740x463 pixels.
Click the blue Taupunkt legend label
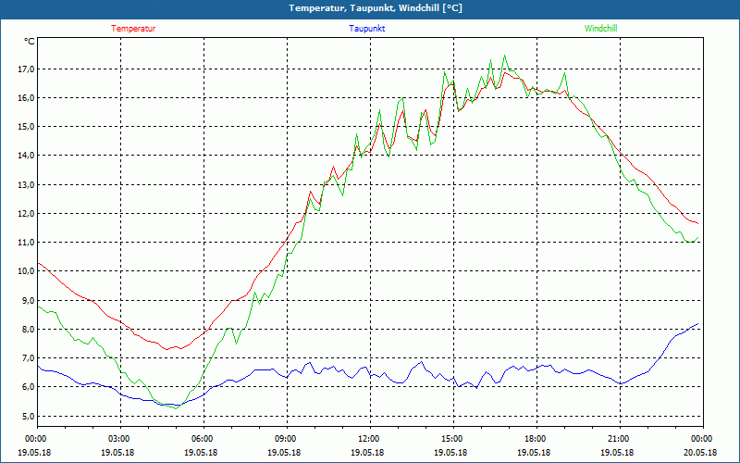(x=366, y=29)
